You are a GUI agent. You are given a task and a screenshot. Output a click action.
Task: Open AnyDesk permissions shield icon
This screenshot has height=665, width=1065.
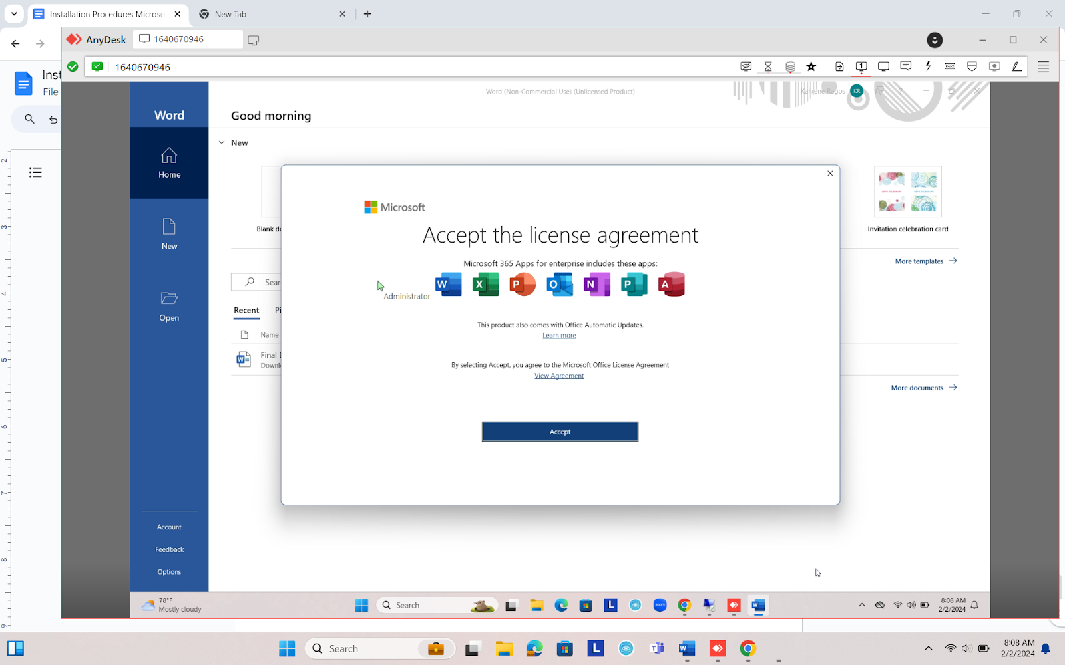click(x=972, y=66)
